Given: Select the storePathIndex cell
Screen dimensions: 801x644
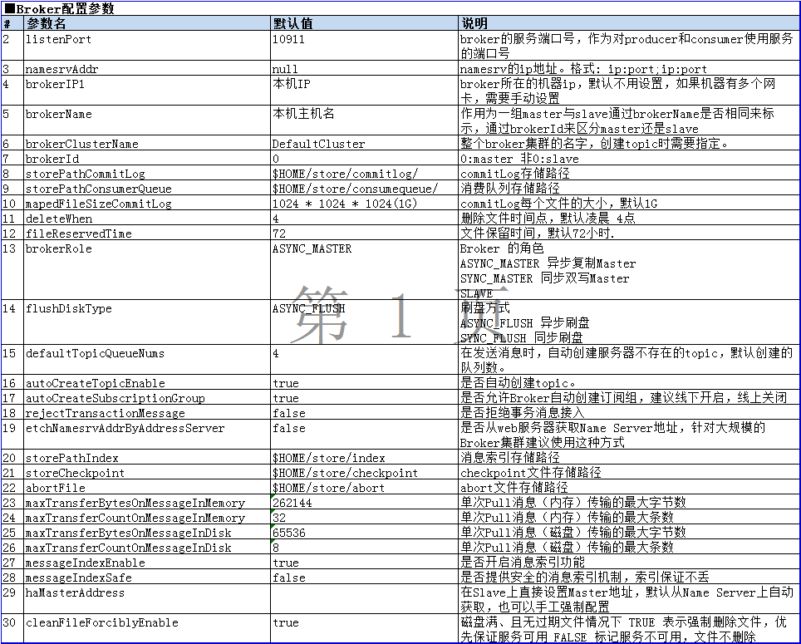Looking at the screenshot, I should point(147,457).
